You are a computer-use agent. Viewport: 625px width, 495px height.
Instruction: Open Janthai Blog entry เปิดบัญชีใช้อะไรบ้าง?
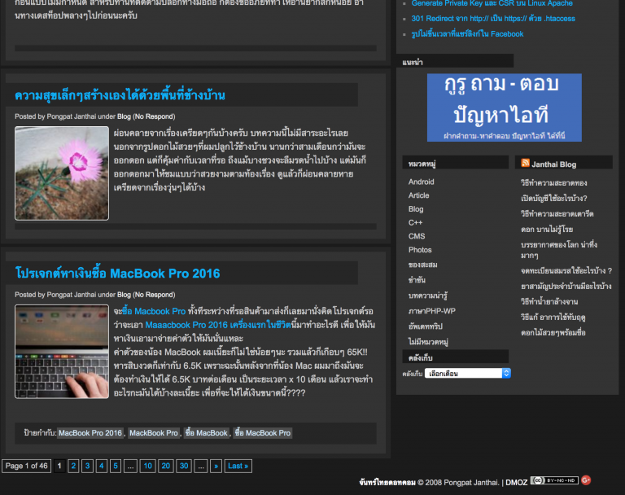tap(553, 198)
